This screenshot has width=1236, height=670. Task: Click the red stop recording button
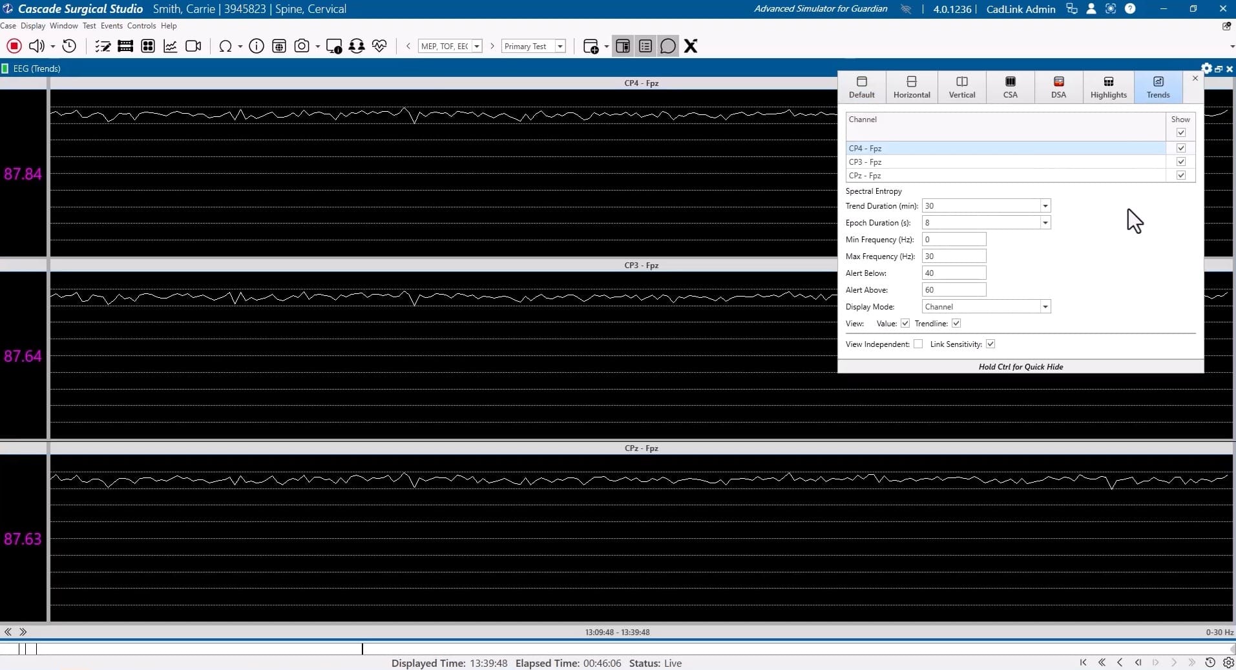(x=14, y=46)
